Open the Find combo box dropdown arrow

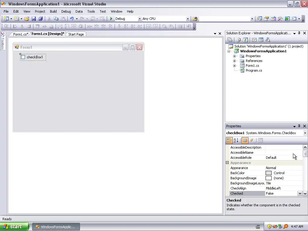[x=252, y=19]
